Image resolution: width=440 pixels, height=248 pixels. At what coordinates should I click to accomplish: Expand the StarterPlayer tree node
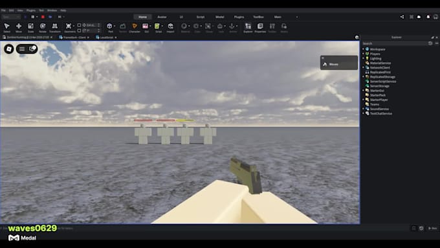pos(364,100)
